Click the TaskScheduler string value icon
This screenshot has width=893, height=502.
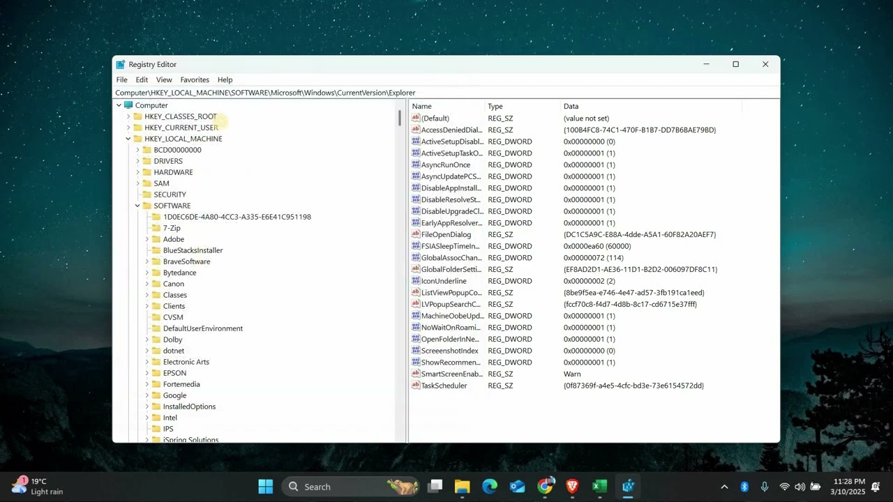[x=416, y=386]
